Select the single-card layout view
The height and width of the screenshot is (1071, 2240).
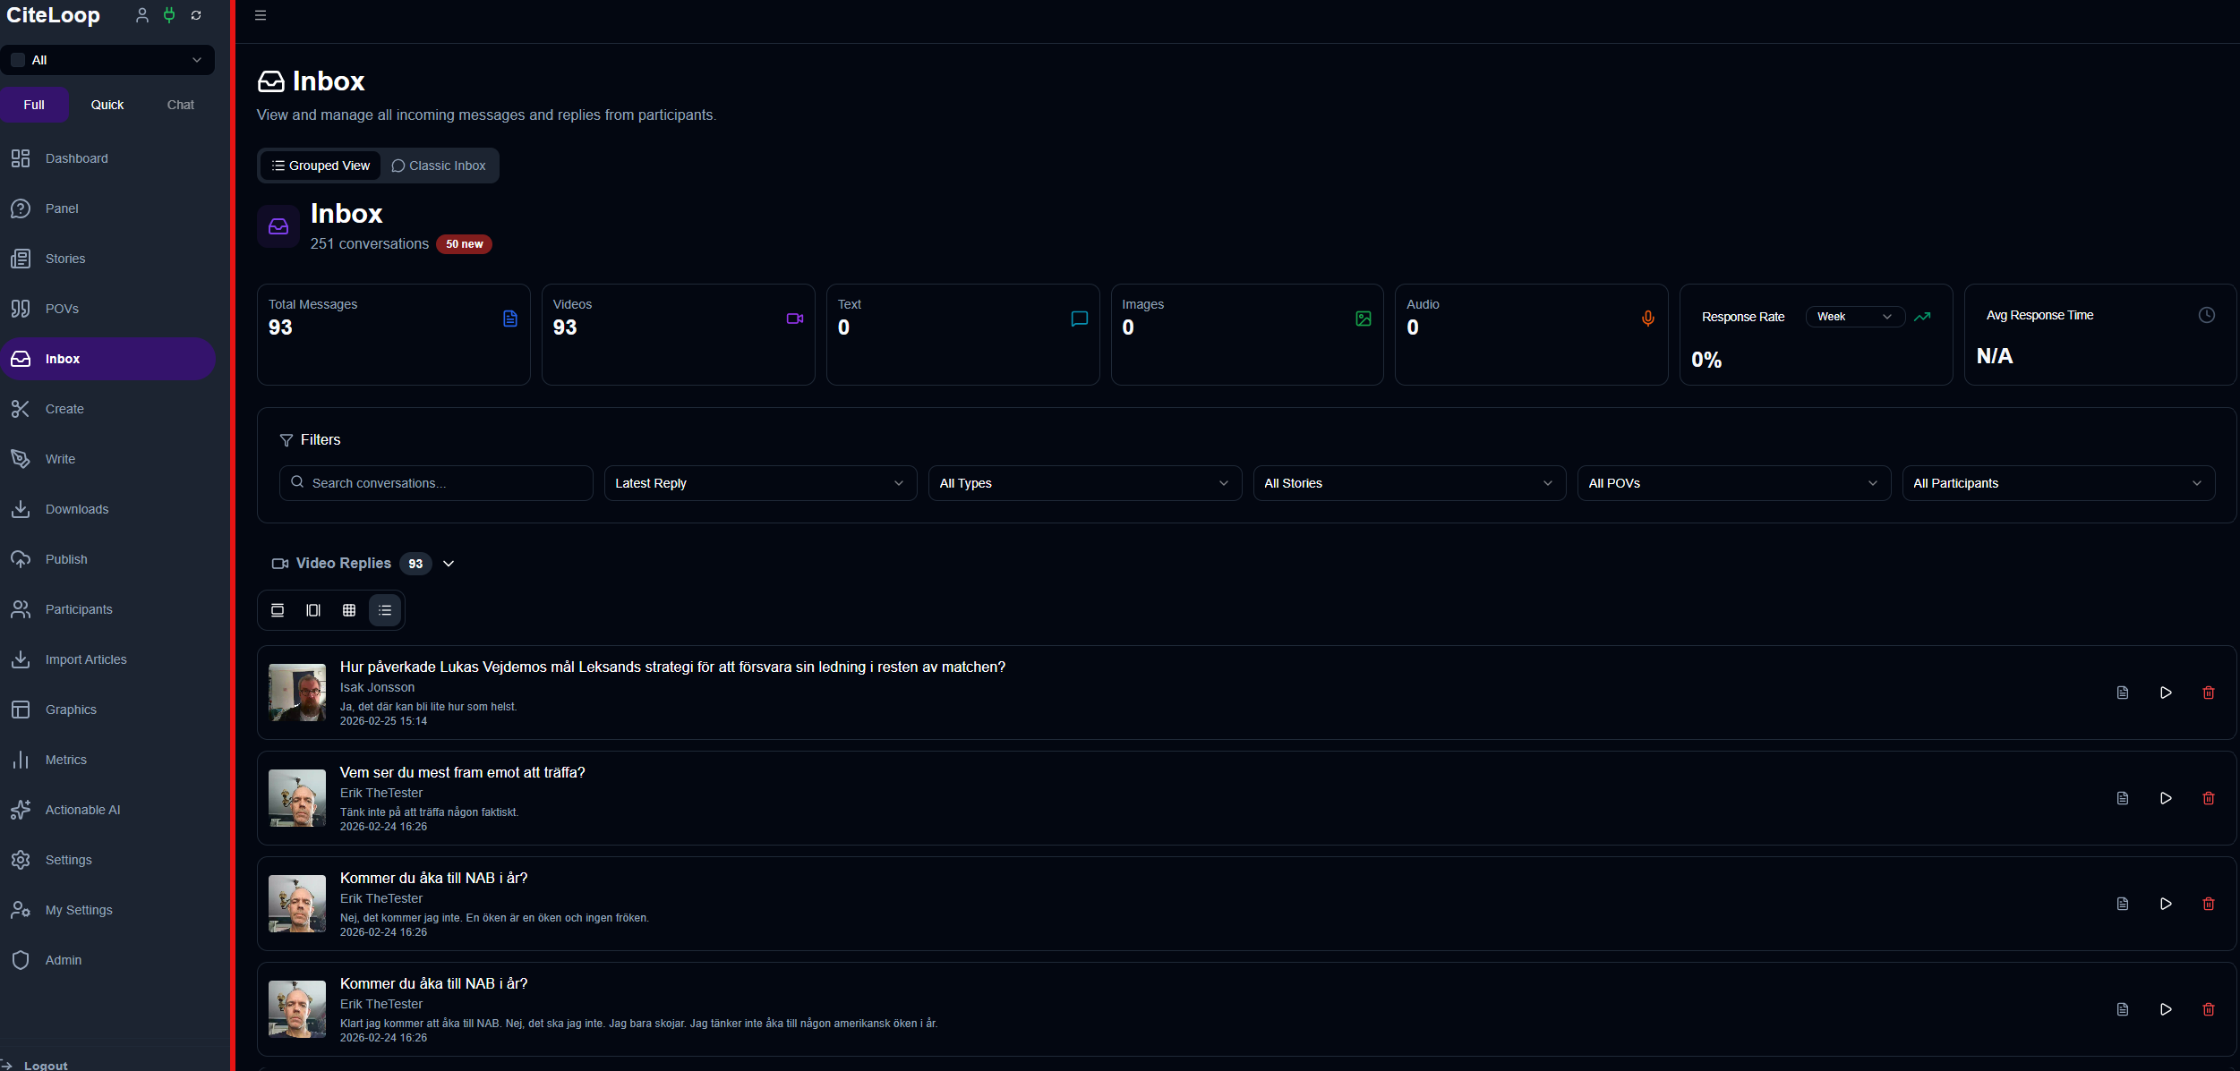coord(278,610)
